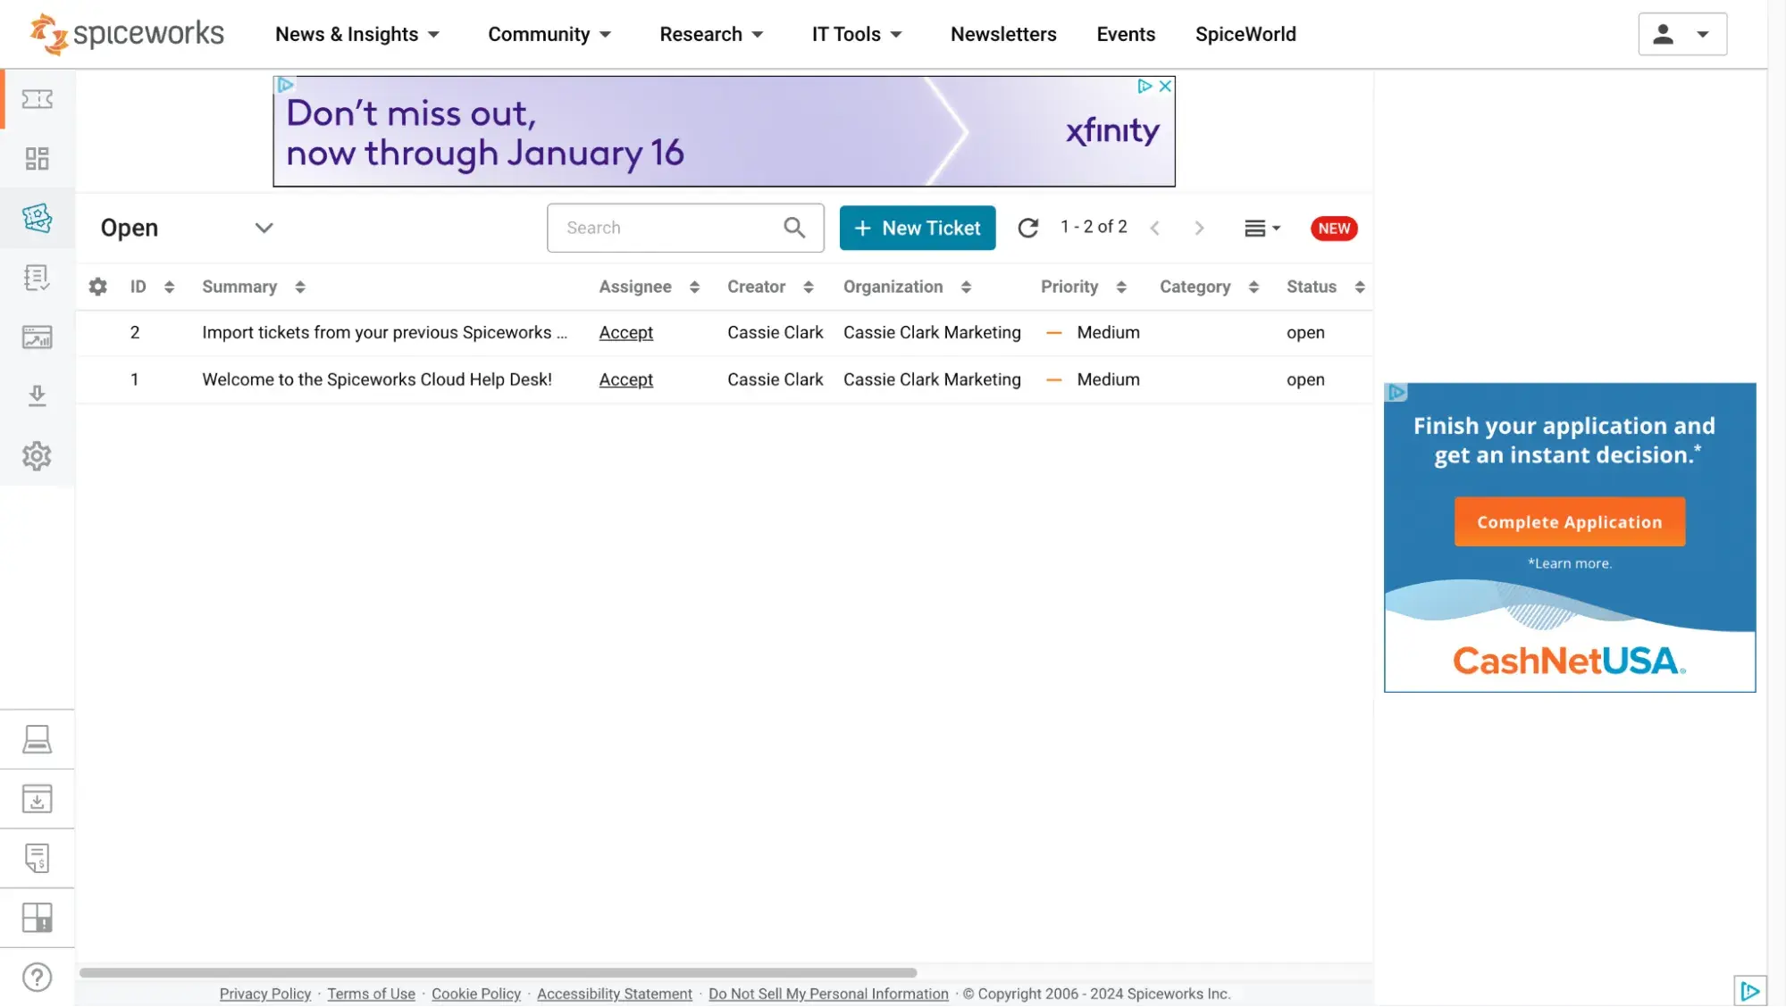Screen dimensions: 1786x1007
Task: Click the settings gear icon in sidebar
Action: point(37,457)
